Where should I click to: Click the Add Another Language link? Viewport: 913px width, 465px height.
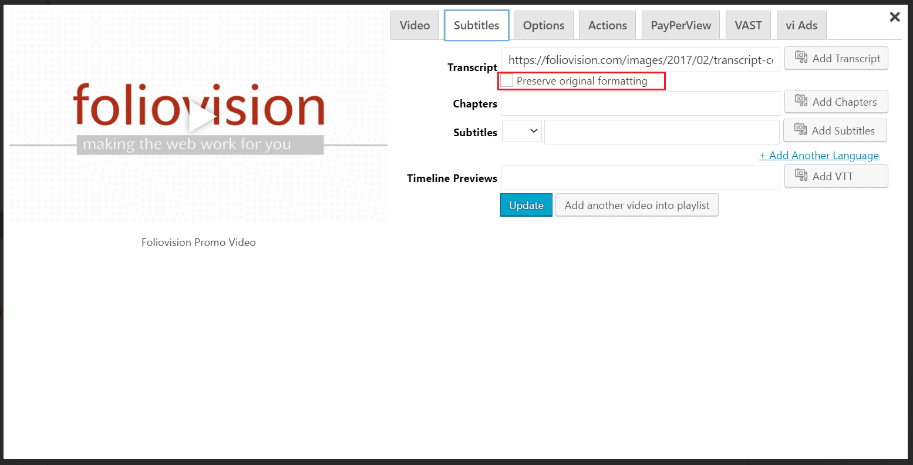pos(819,156)
